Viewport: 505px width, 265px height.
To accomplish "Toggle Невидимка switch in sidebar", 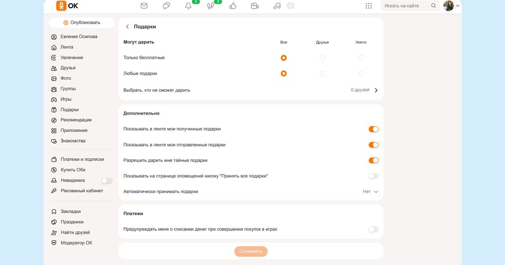I will point(107,181).
